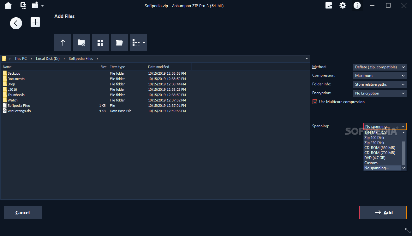412x236 pixels.
Task: Click spanning list scroll up arrow
Action: pos(403,133)
